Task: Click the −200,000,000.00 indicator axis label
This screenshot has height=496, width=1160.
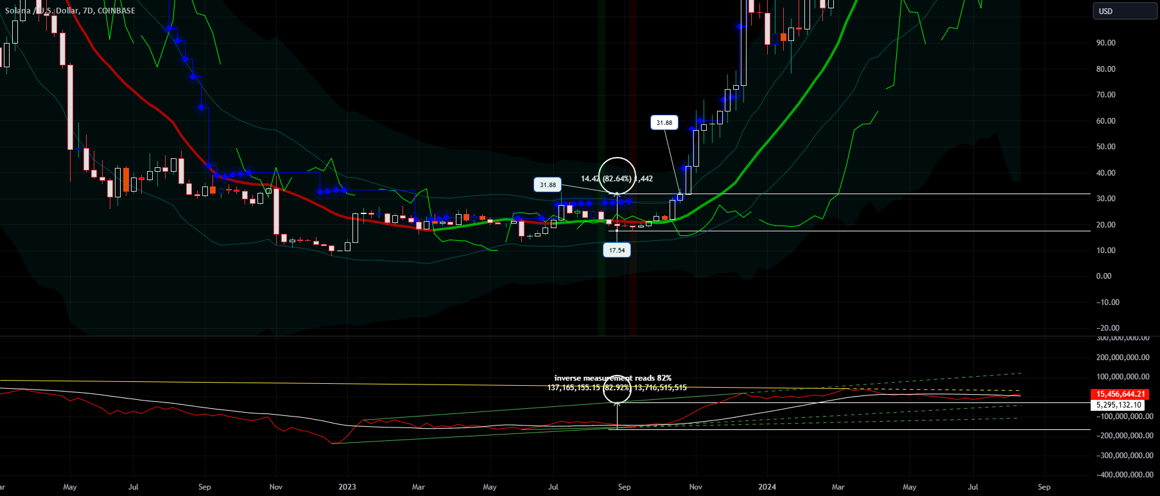Action: click(1124, 436)
